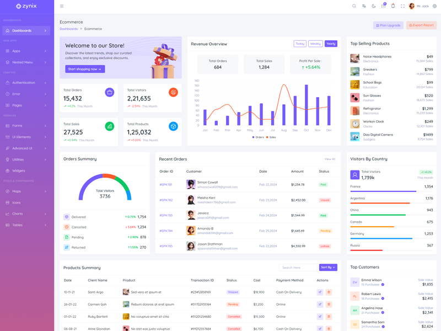Viewport: 441px width, 331px height.
Task: Open the cart icon with badge
Action: (383, 6)
